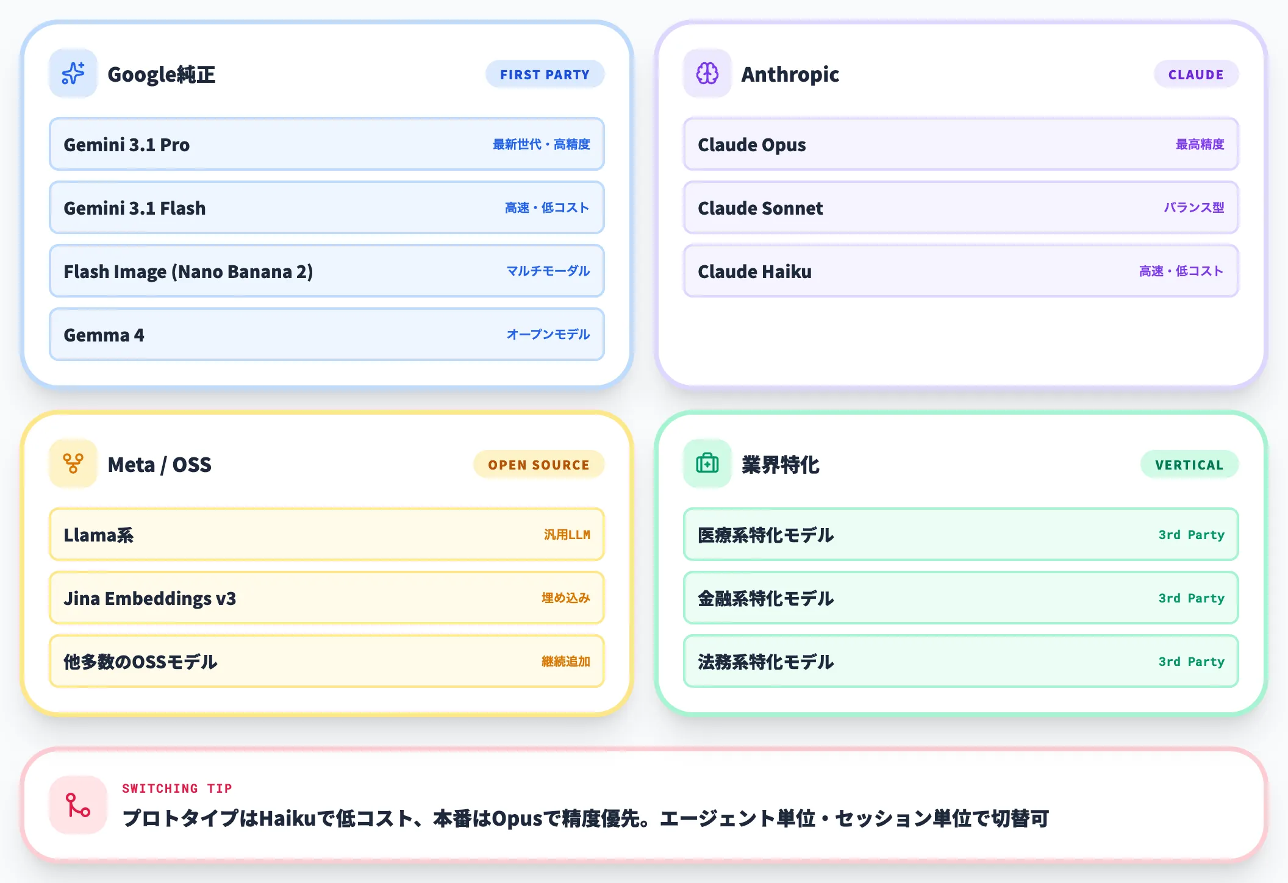Choose Flash Image (Nano Banana 2)
The height and width of the screenshot is (883, 1288).
click(x=326, y=271)
